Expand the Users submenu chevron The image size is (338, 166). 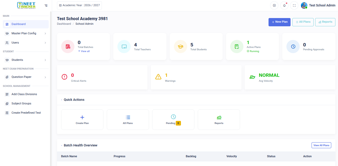click(45, 43)
